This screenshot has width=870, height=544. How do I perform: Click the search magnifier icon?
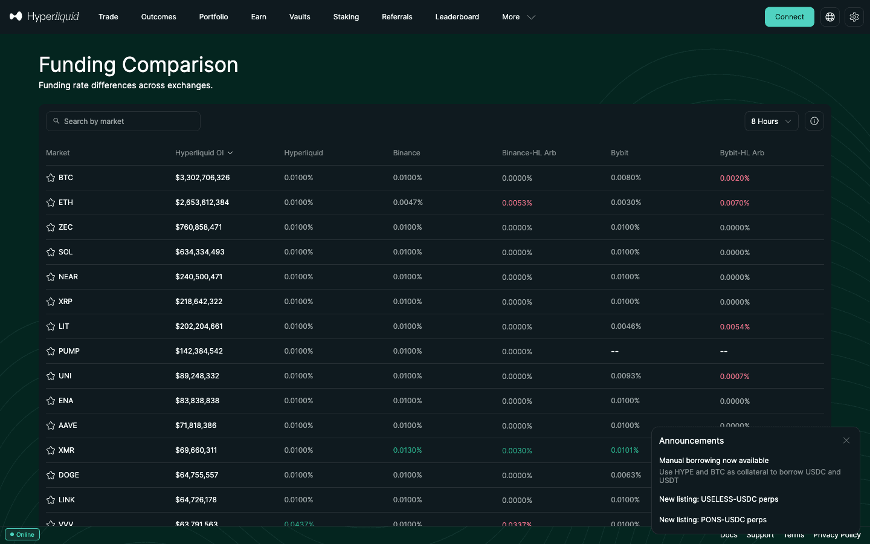(56, 121)
